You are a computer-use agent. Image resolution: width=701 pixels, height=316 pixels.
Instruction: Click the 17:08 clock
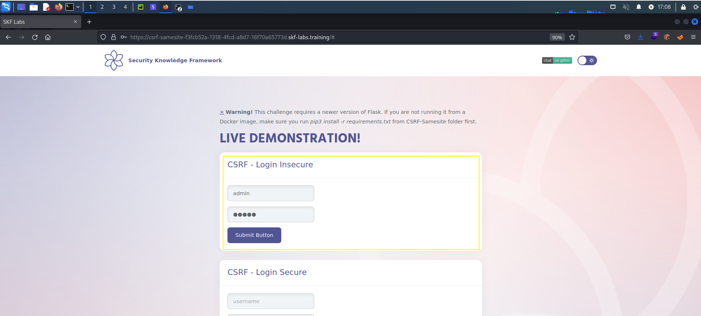pyautogui.click(x=664, y=7)
